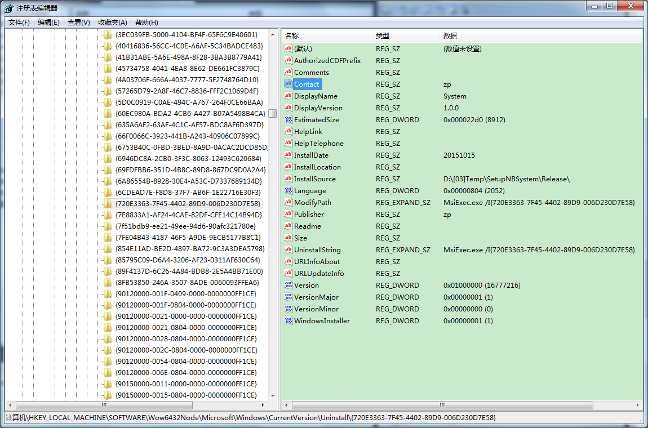648x428 pixels.
Task: Click the data D:\[03]Temp\SetupNBSystem\Release\
Action: (x=507, y=179)
